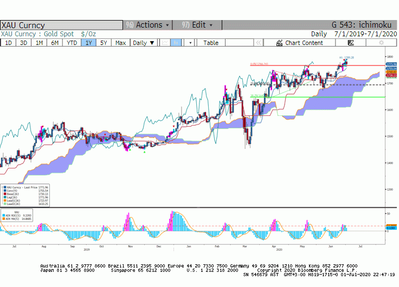
Task: Click the XAU Curncy security input field
Action: pyautogui.click(x=61, y=25)
